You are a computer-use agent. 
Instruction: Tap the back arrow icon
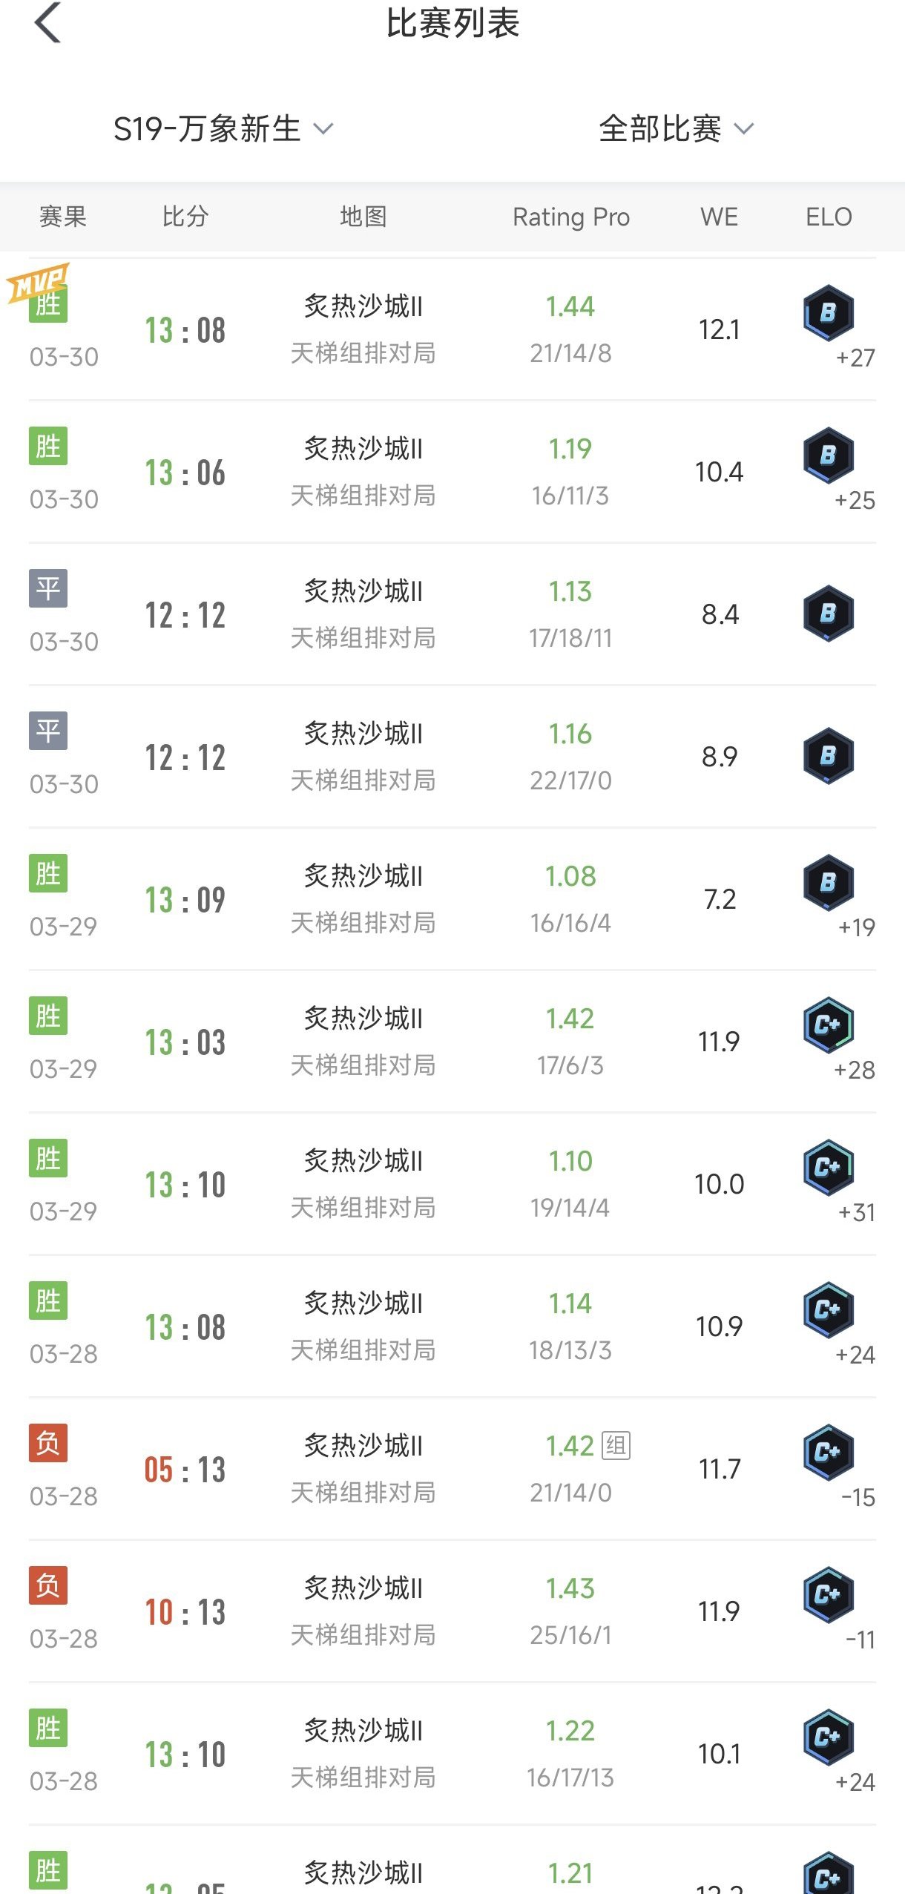(47, 23)
